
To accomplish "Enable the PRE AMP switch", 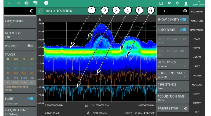I will coord(30,46).
